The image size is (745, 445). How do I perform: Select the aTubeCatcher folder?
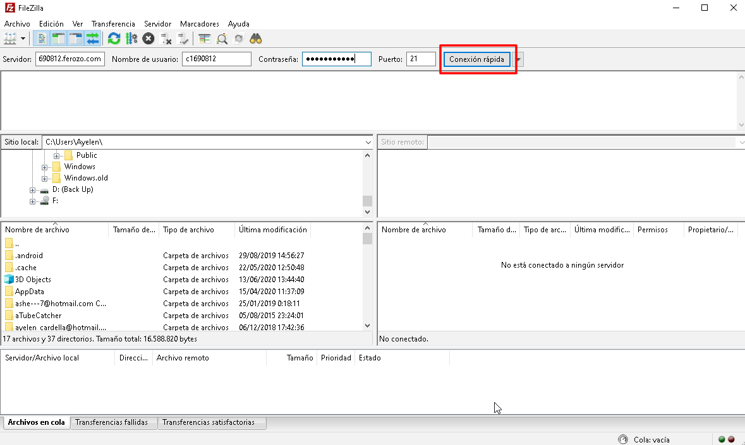[x=38, y=316]
